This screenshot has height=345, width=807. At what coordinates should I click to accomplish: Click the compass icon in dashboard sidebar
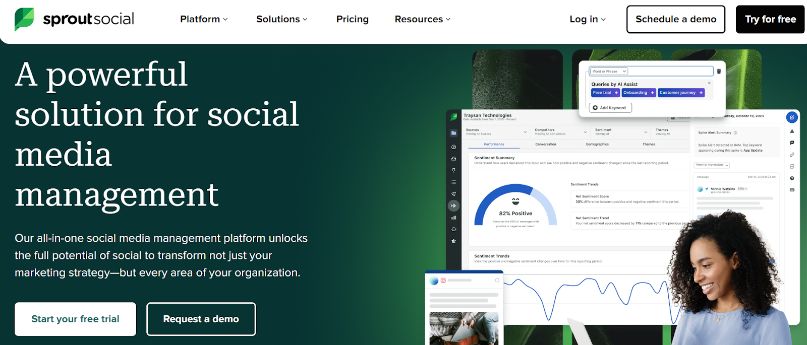[x=453, y=147]
